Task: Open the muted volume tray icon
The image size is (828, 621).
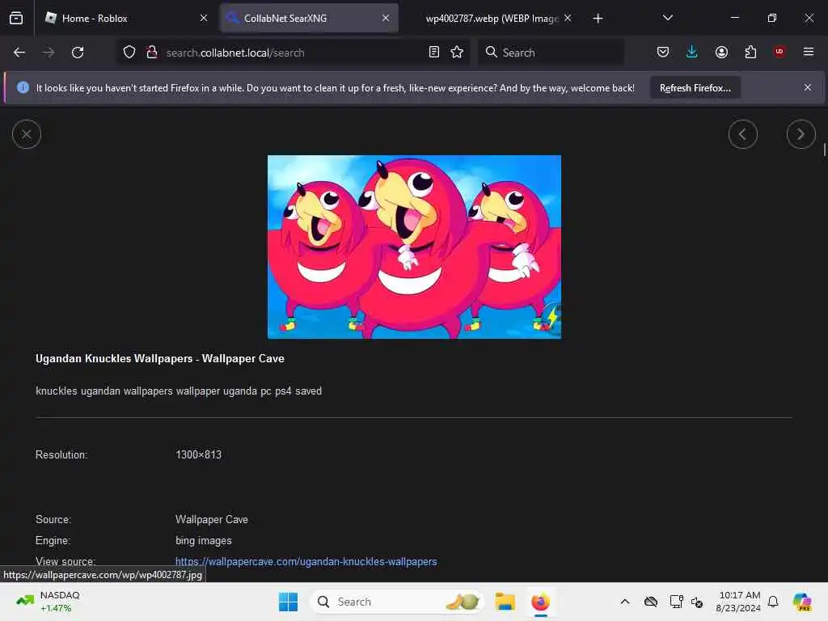Action: (697, 602)
